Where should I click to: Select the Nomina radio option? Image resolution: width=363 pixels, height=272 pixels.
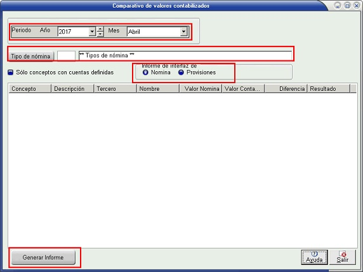point(145,72)
